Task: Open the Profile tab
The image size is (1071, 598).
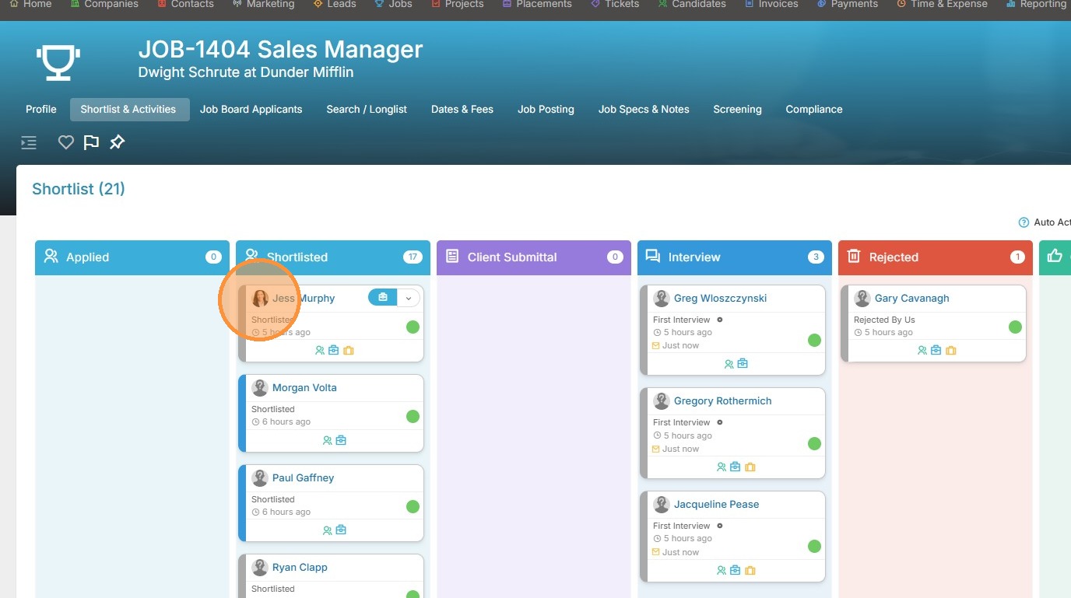Action: (x=41, y=110)
